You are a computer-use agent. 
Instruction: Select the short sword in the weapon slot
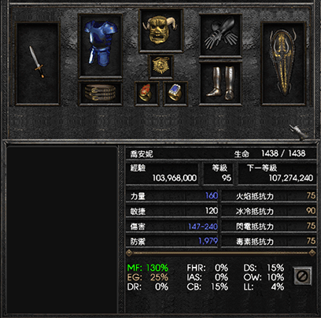37,62
